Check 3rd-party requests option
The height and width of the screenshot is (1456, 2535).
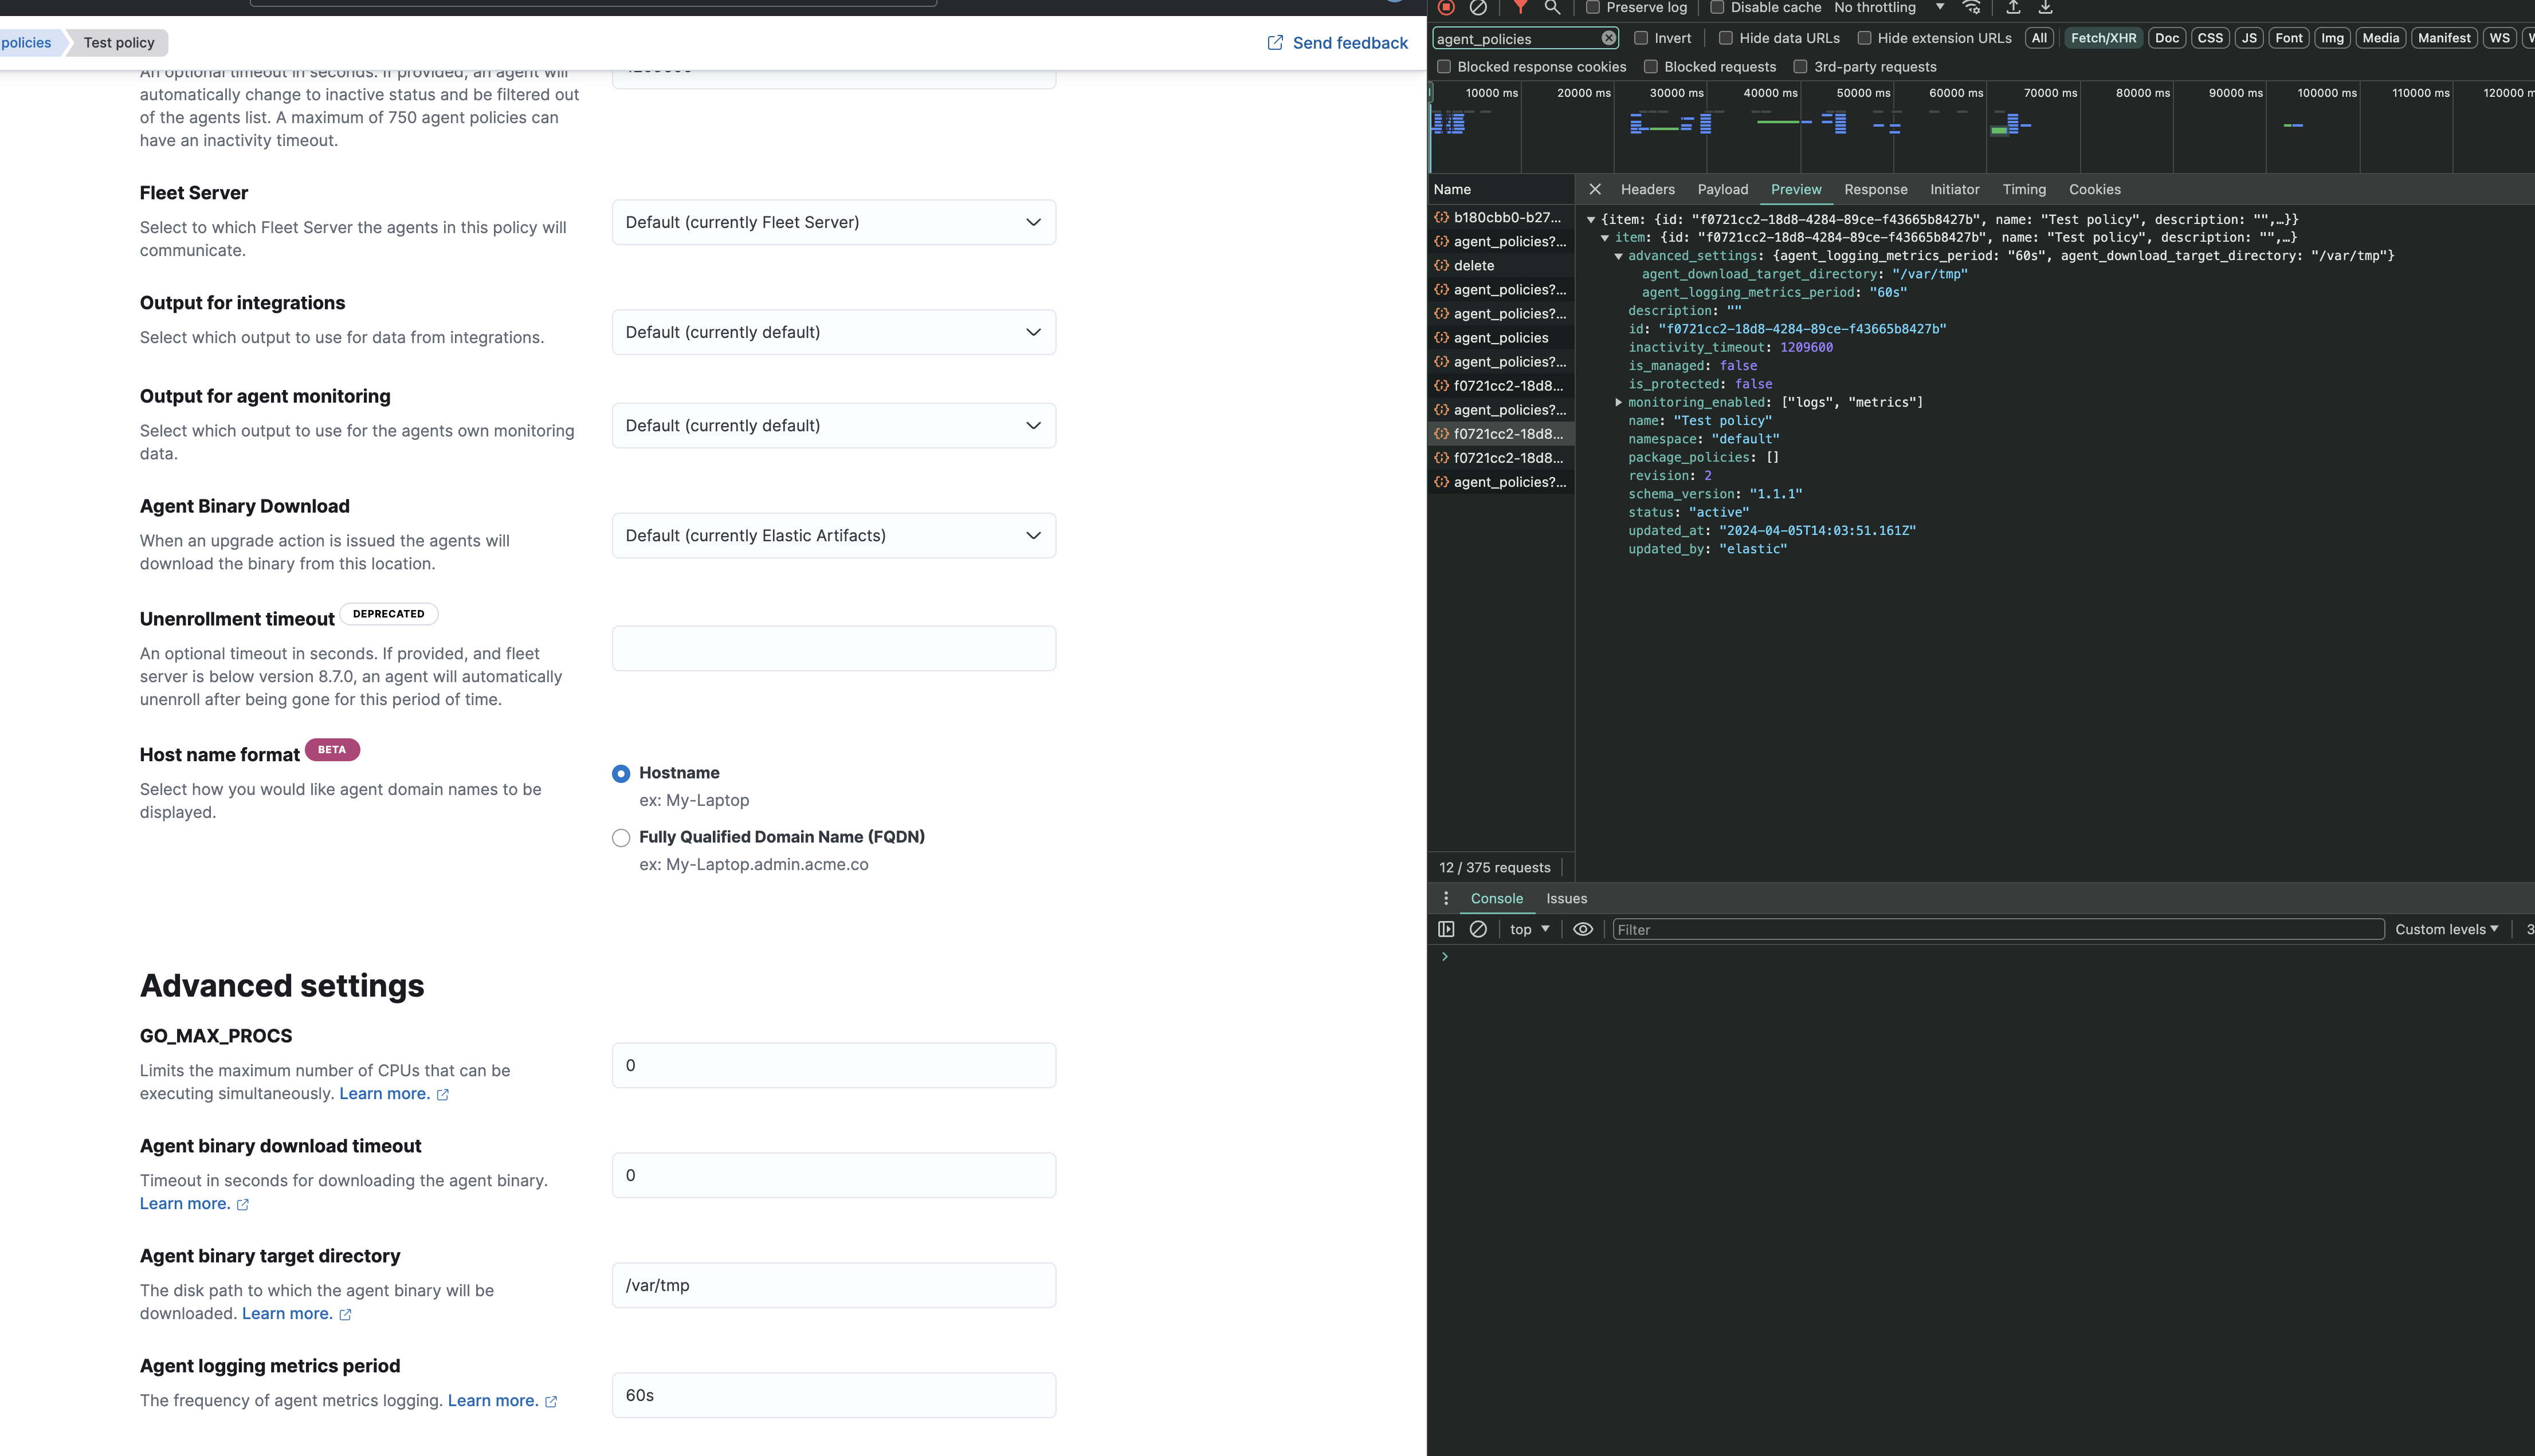(1801, 67)
